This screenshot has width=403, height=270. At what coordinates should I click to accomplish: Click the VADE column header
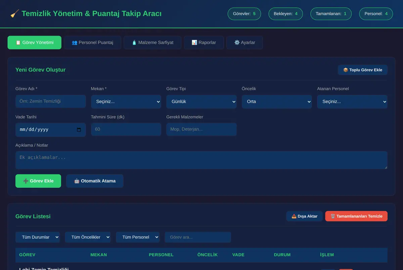(238, 255)
